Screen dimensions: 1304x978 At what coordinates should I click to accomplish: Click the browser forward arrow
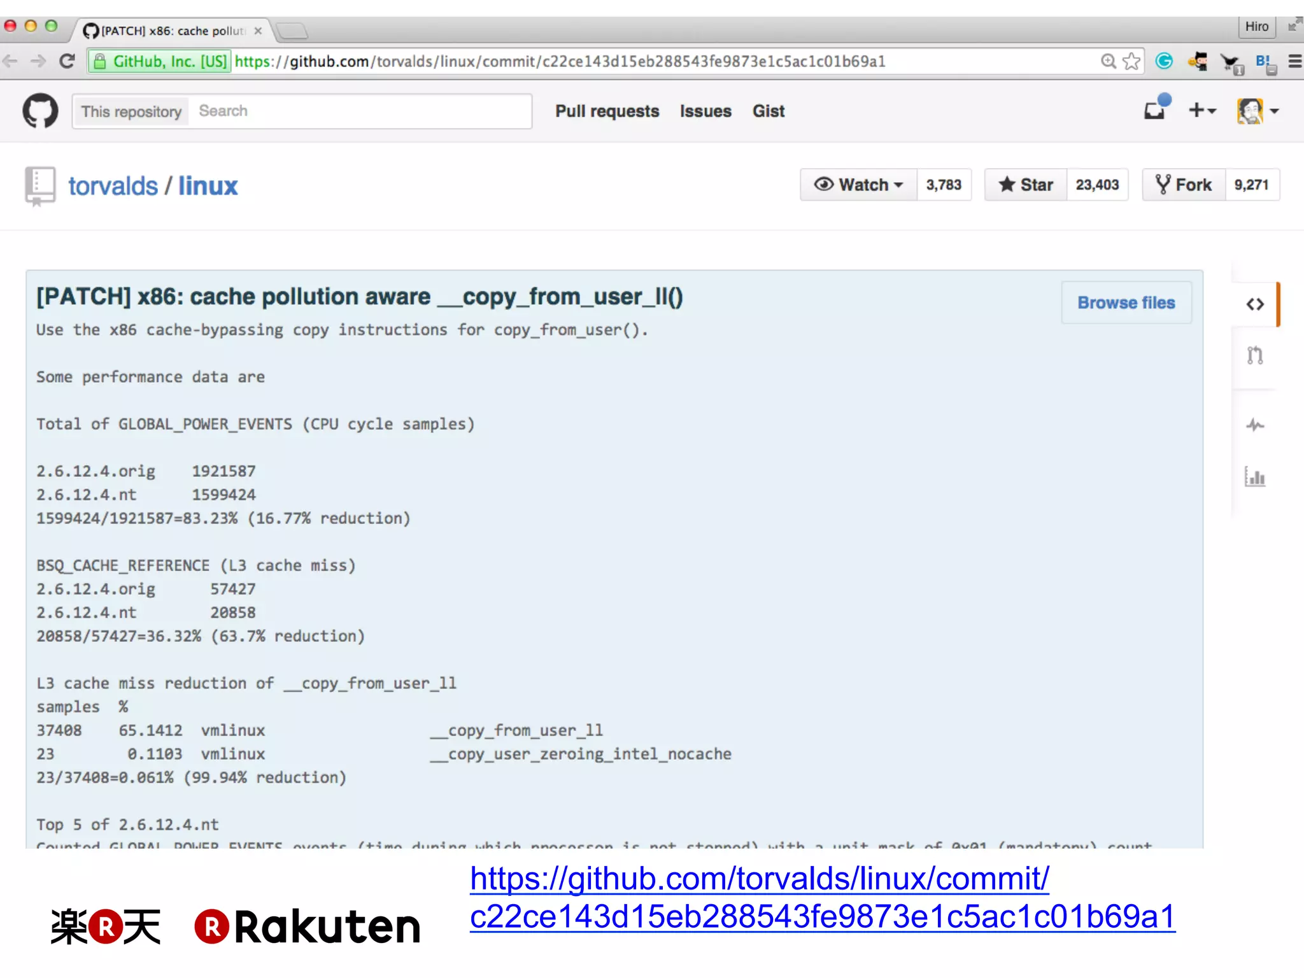(38, 61)
